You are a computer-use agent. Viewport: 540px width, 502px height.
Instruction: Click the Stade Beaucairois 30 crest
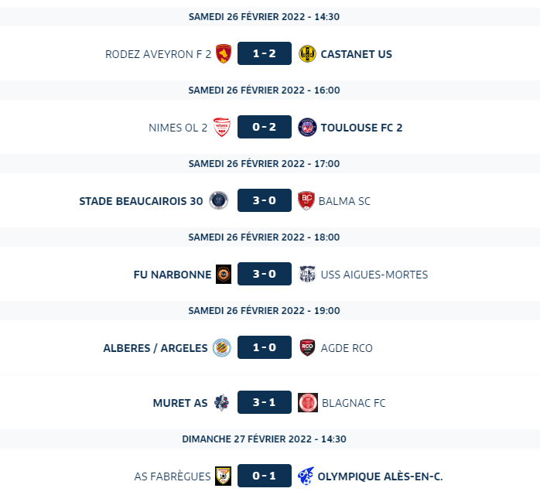tap(218, 200)
